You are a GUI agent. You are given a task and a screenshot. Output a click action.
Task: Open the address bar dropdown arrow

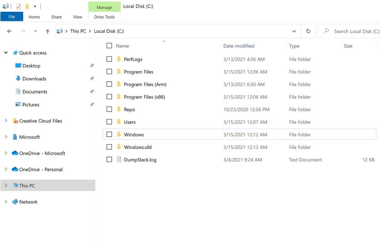294,31
